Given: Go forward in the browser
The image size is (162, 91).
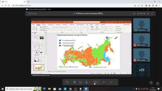Looking at the screenshot, I should (x=6, y=6).
